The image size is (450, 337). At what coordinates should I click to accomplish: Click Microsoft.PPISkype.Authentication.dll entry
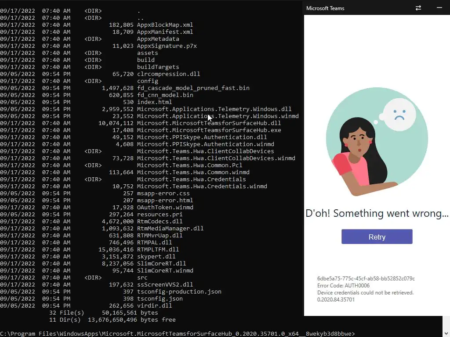pyautogui.click(x=202, y=137)
